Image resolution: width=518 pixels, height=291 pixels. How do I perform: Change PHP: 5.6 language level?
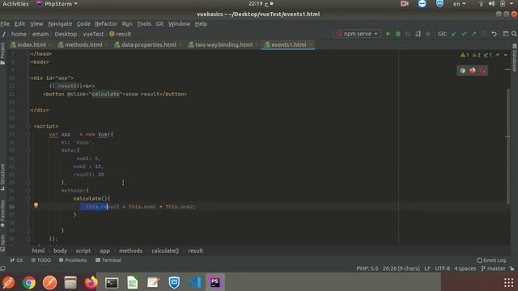coord(367,268)
